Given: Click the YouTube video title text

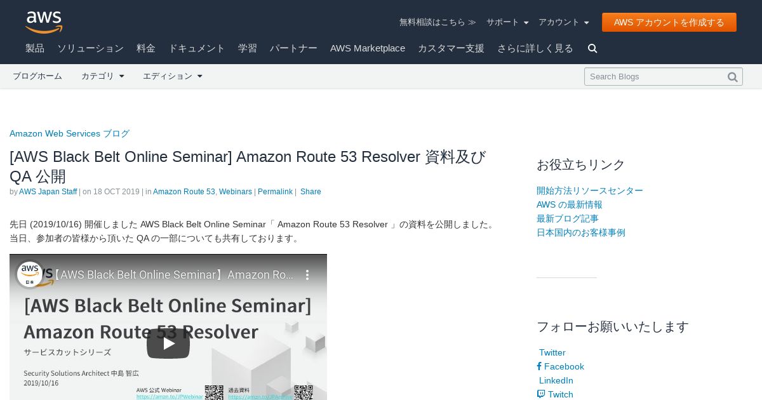Looking at the screenshot, I should click(172, 275).
